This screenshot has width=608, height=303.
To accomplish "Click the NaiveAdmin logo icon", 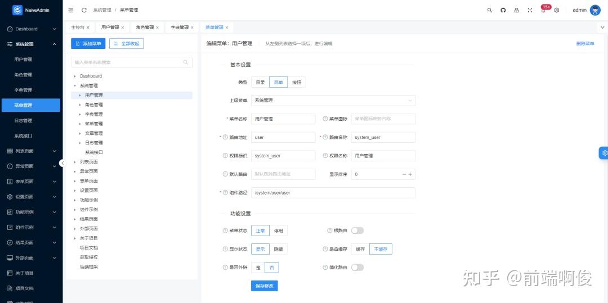I will click(17, 10).
